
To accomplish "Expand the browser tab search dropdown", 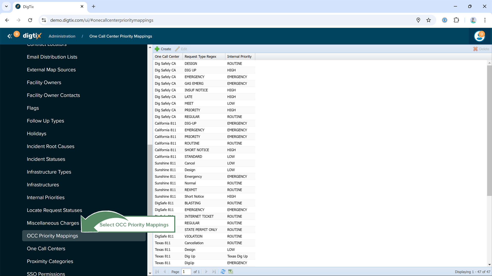I will [6, 6].
